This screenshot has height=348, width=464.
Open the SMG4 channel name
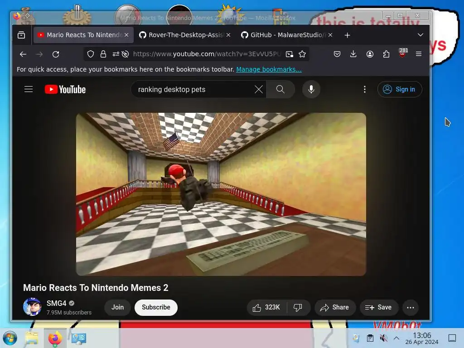(56, 303)
